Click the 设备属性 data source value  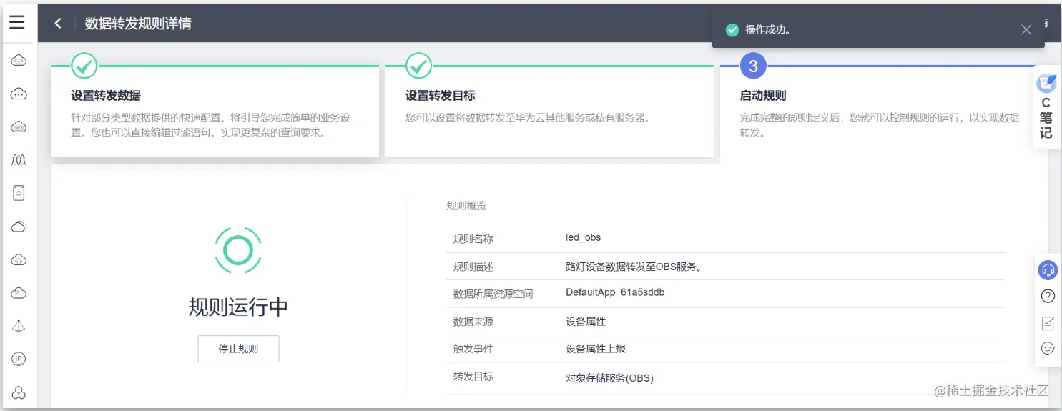click(586, 322)
